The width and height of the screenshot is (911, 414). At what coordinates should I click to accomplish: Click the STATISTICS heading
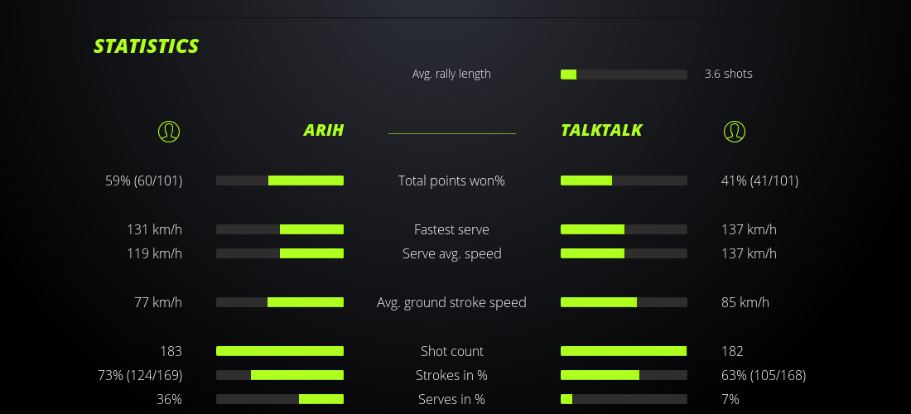(x=147, y=46)
